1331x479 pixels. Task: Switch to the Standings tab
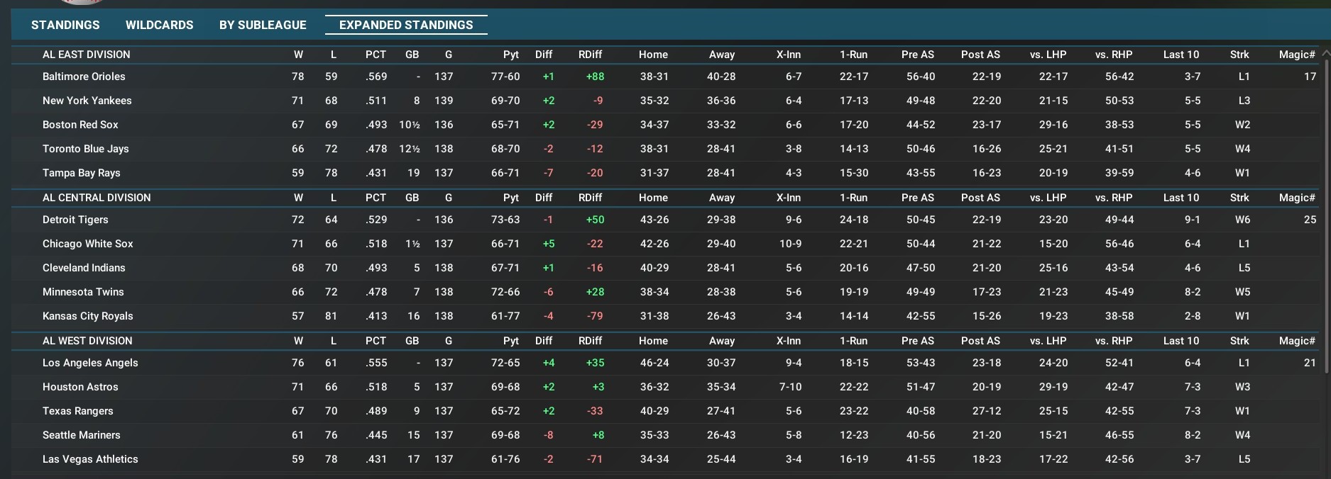65,25
